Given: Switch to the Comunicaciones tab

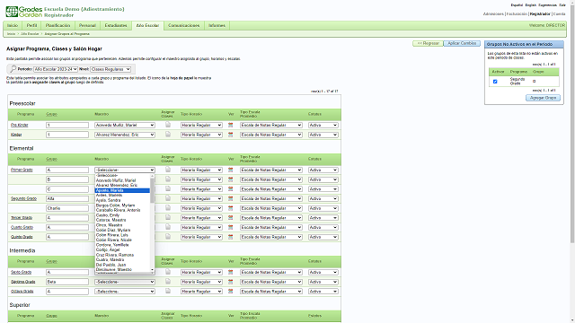Looking at the screenshot, I should tap(183, 26).
